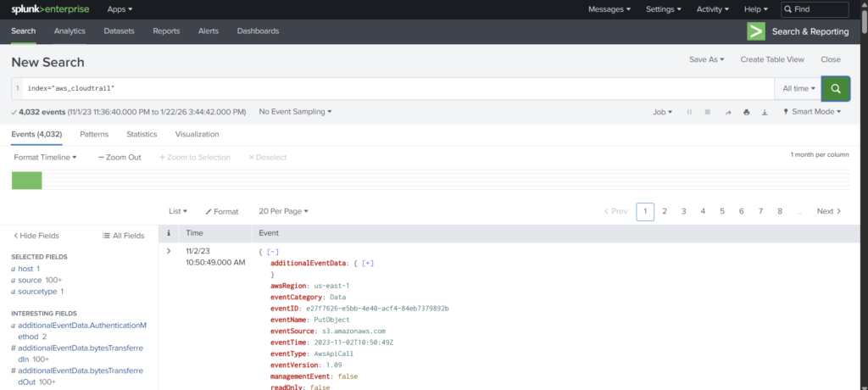Image resolution: width=868 pixels, height=390 pixels.
Task: Click Create Table View
Action: [x=771, y=59]
